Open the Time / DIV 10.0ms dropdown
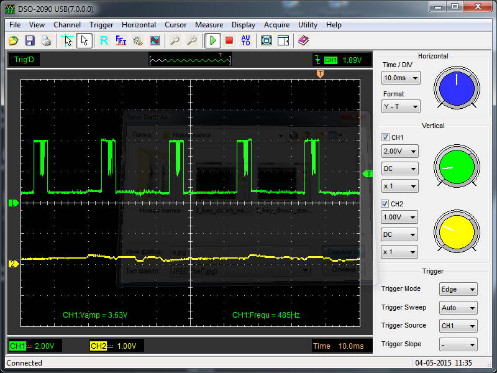The height and width of the screenshot is (373, 497). [x=401, y=78]
